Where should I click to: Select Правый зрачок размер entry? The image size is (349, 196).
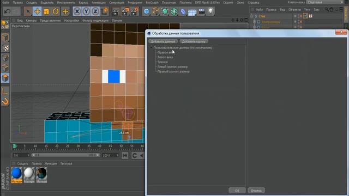pos(173,71)
